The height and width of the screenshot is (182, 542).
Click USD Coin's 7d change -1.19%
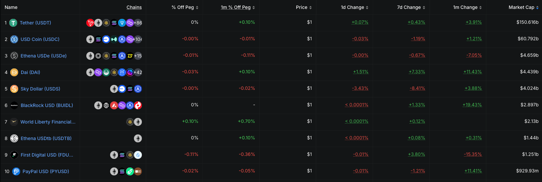coord(418,39)
